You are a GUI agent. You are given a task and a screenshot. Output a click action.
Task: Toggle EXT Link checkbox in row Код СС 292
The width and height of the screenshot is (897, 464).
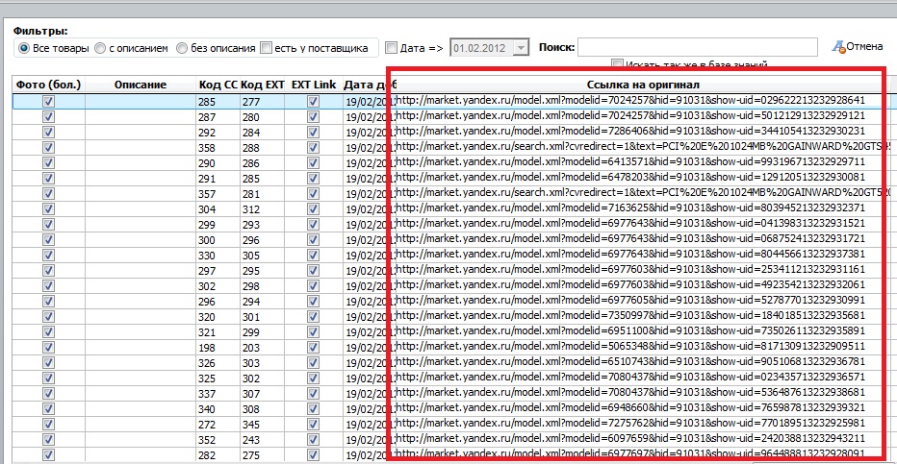[313, 133]
